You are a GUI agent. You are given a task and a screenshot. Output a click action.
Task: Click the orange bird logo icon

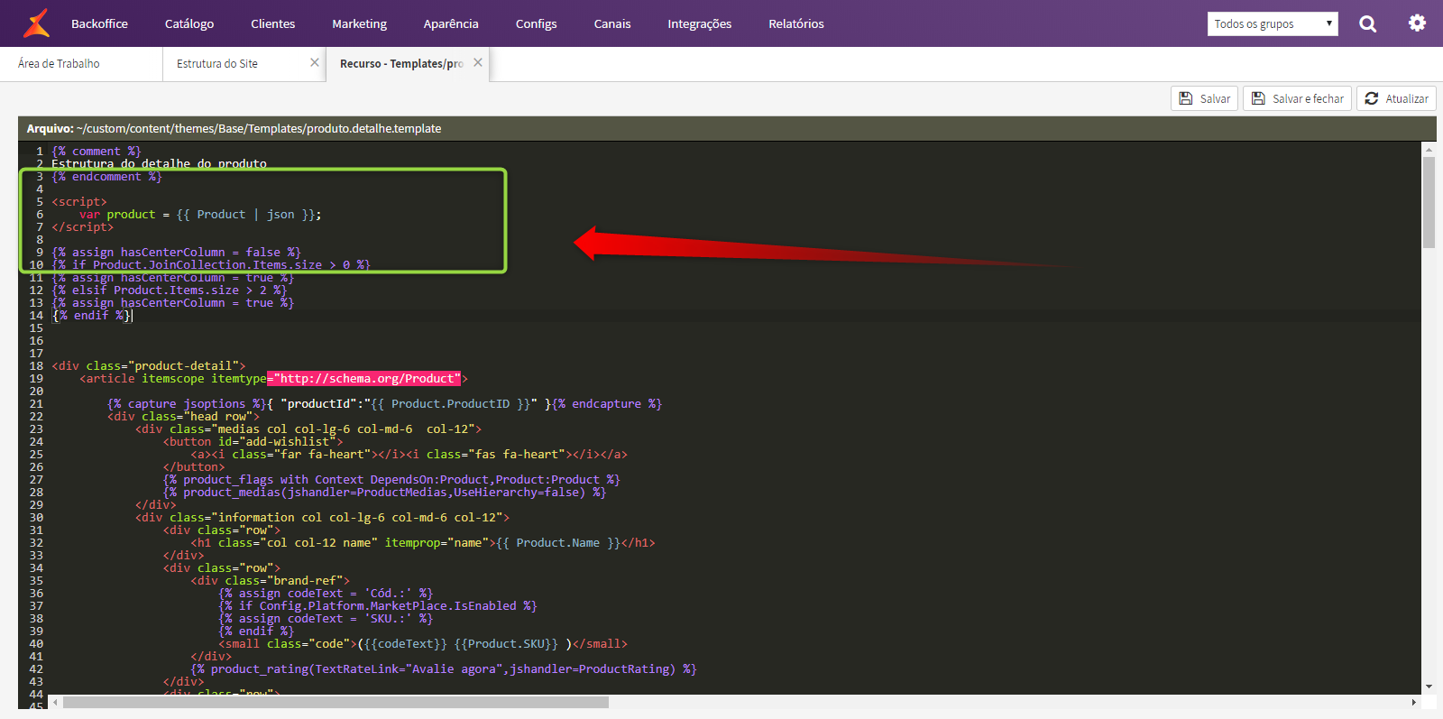click(x=37, y=23)
